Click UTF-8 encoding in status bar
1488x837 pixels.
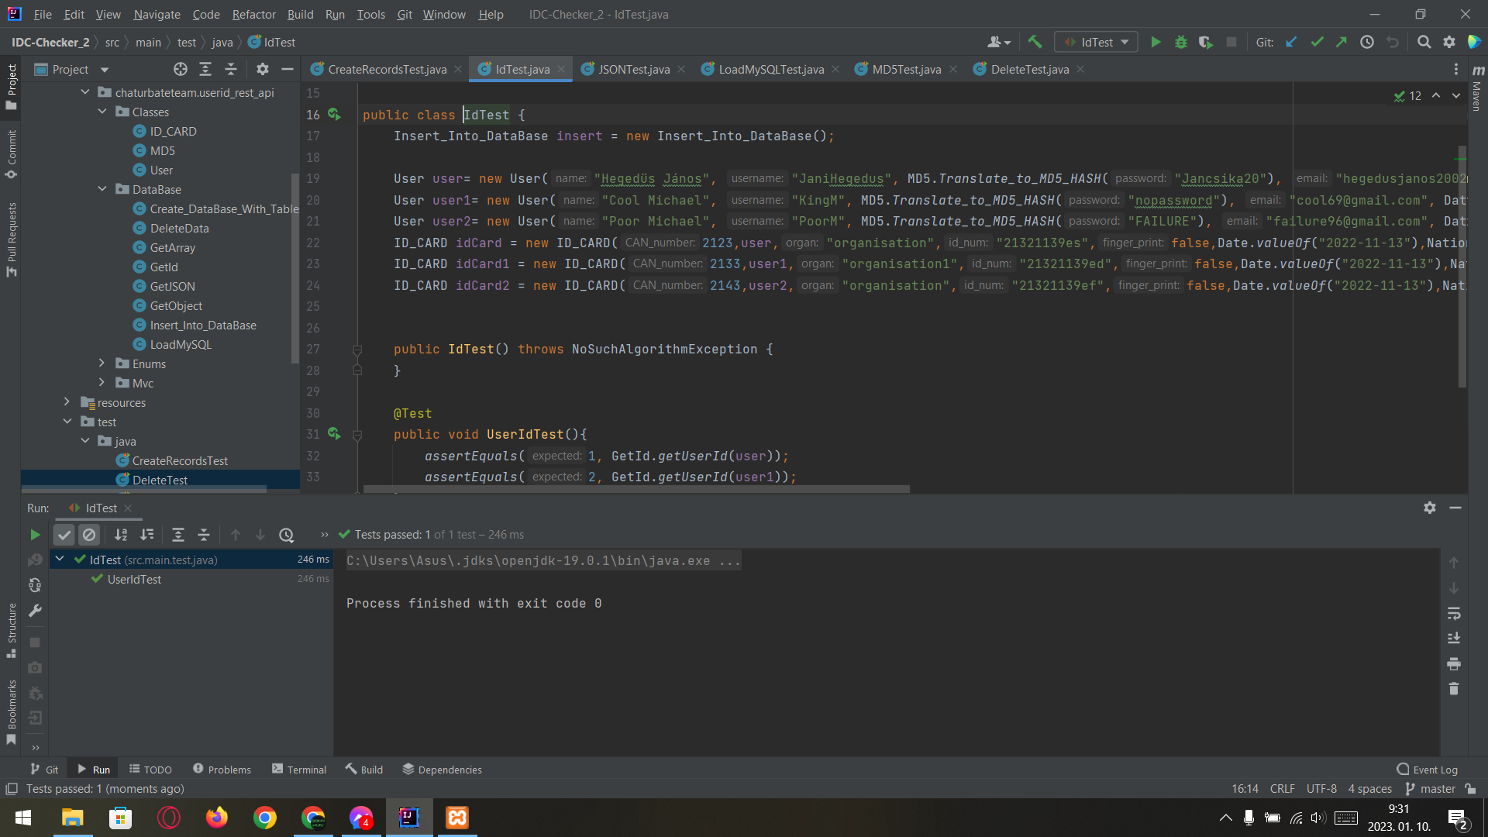pyautogui.click(x=1321, y=789)
